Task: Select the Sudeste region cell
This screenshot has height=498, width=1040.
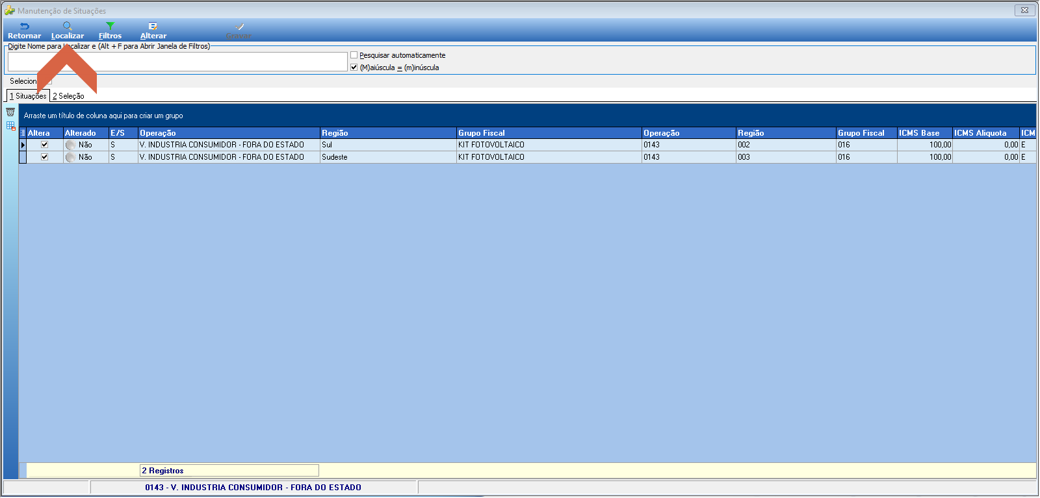Action: pos(388,157)
